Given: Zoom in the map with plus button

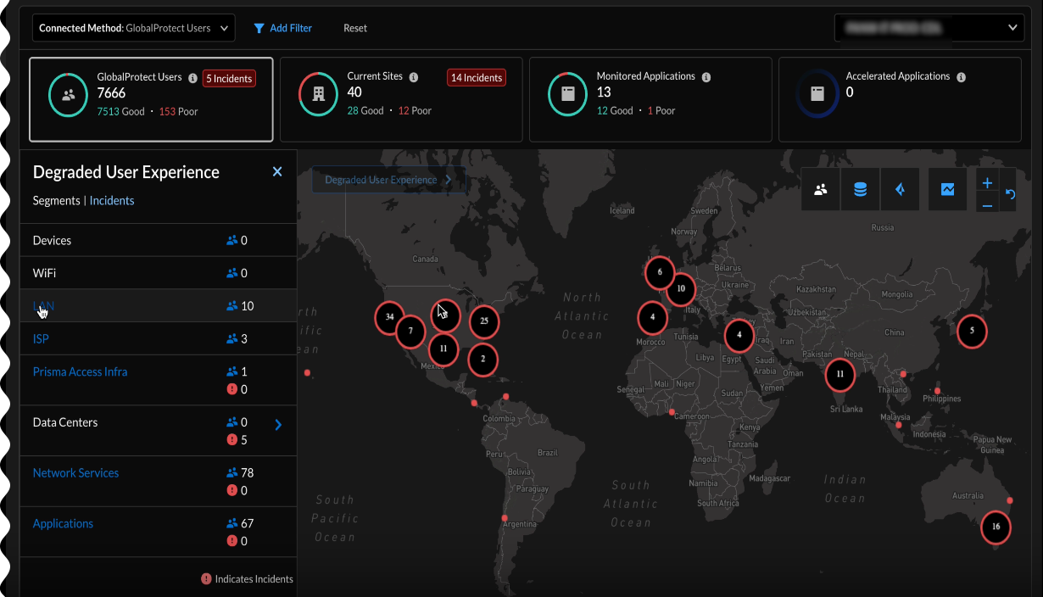Looking at the screenshot, I should pos(987,183).
